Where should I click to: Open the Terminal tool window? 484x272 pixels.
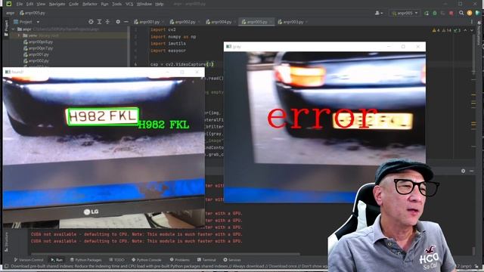(206, 260)
